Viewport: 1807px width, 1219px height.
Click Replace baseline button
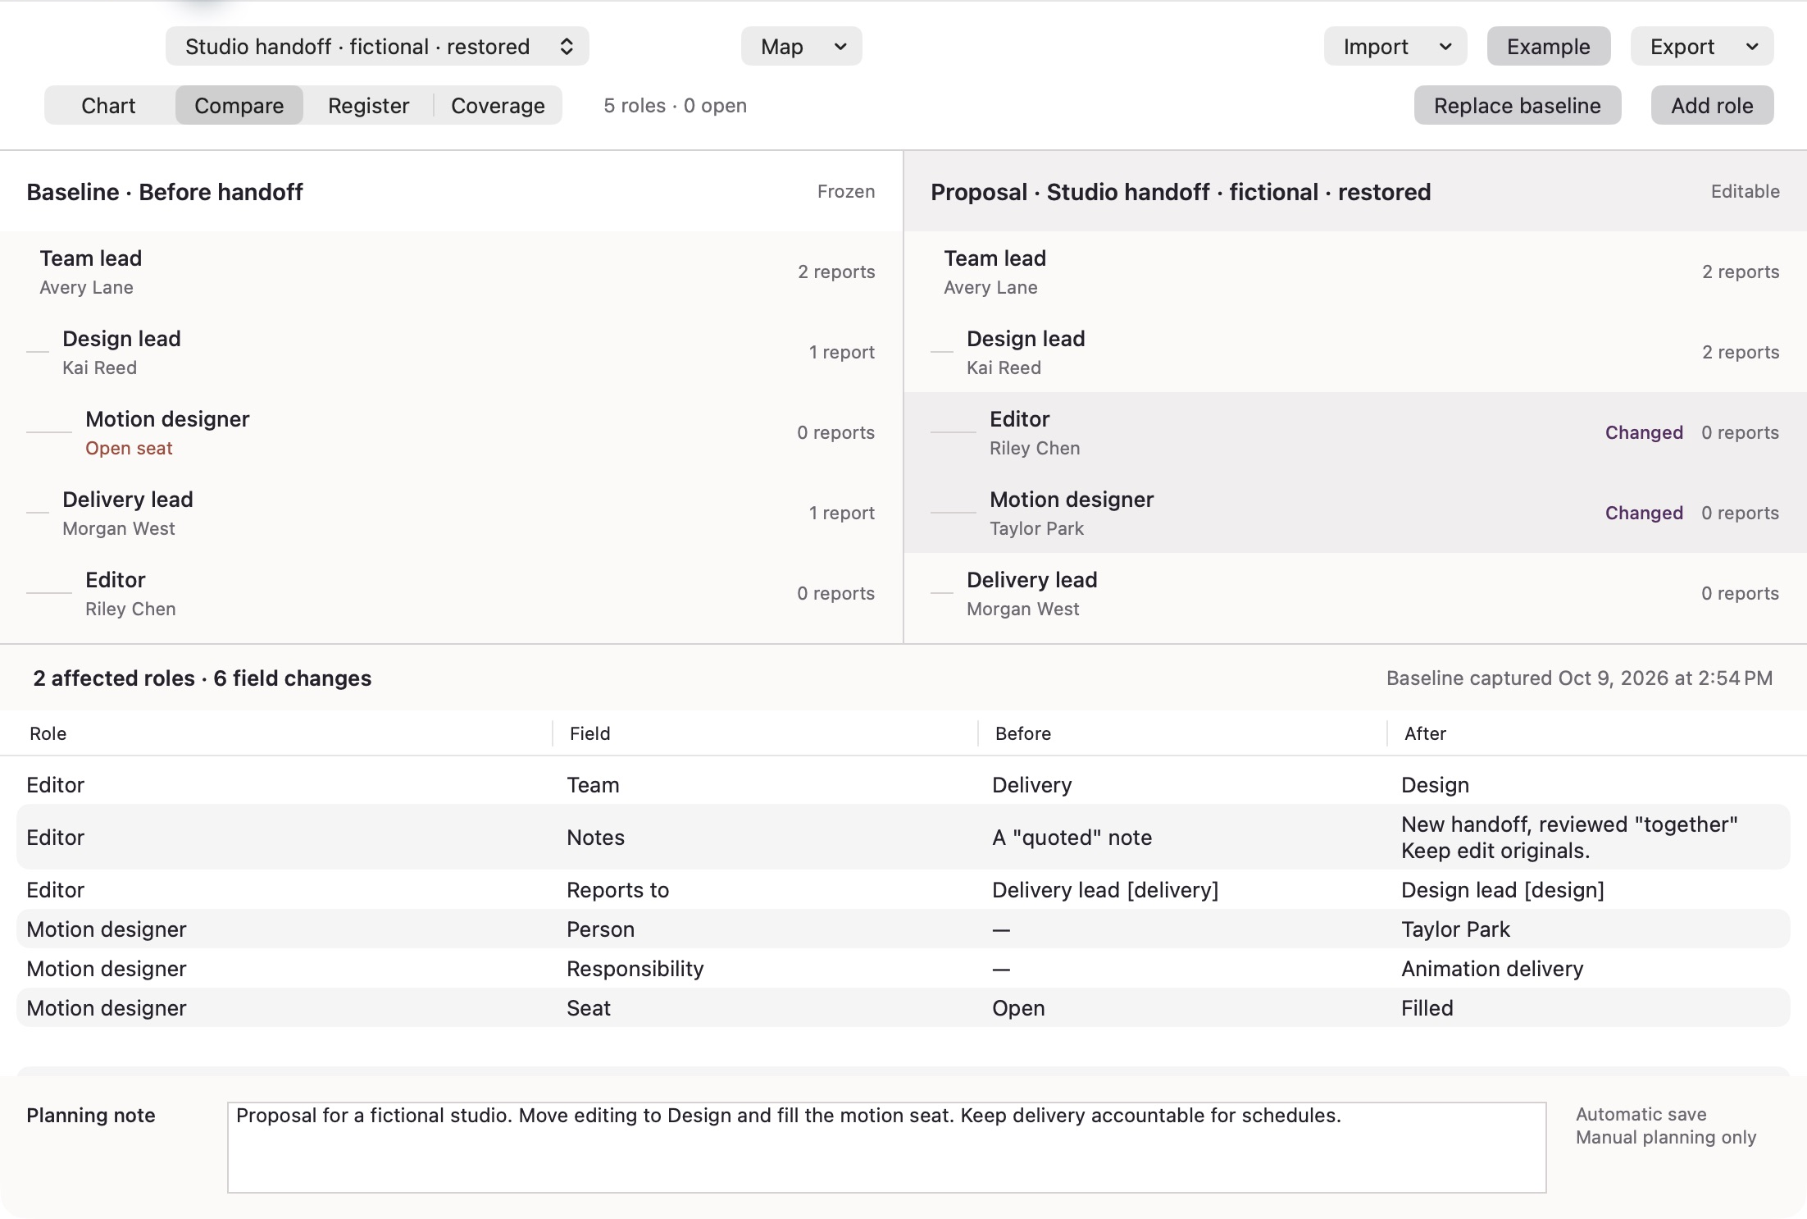tap(1517, 105)
